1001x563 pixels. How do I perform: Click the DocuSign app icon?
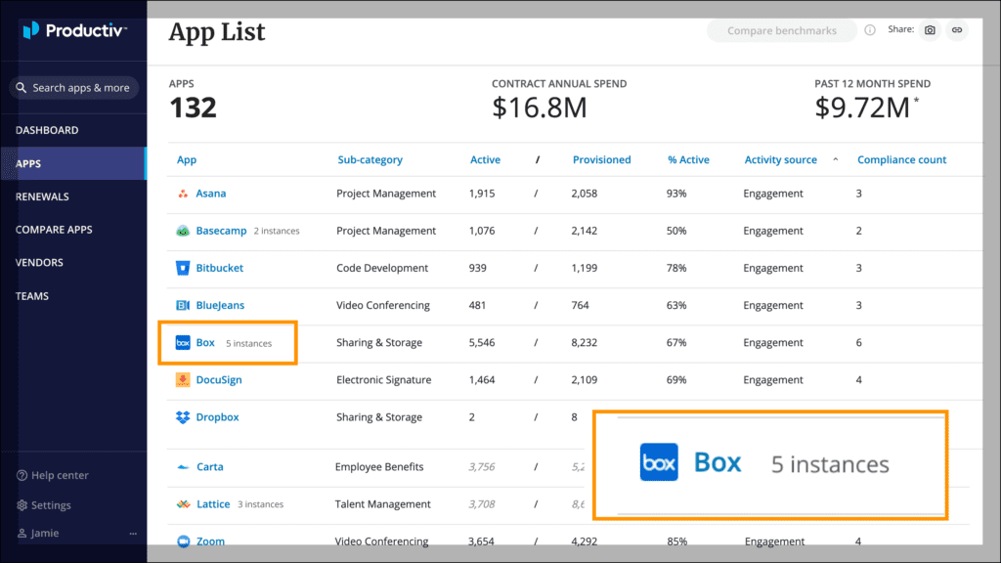tap(183, 380)
